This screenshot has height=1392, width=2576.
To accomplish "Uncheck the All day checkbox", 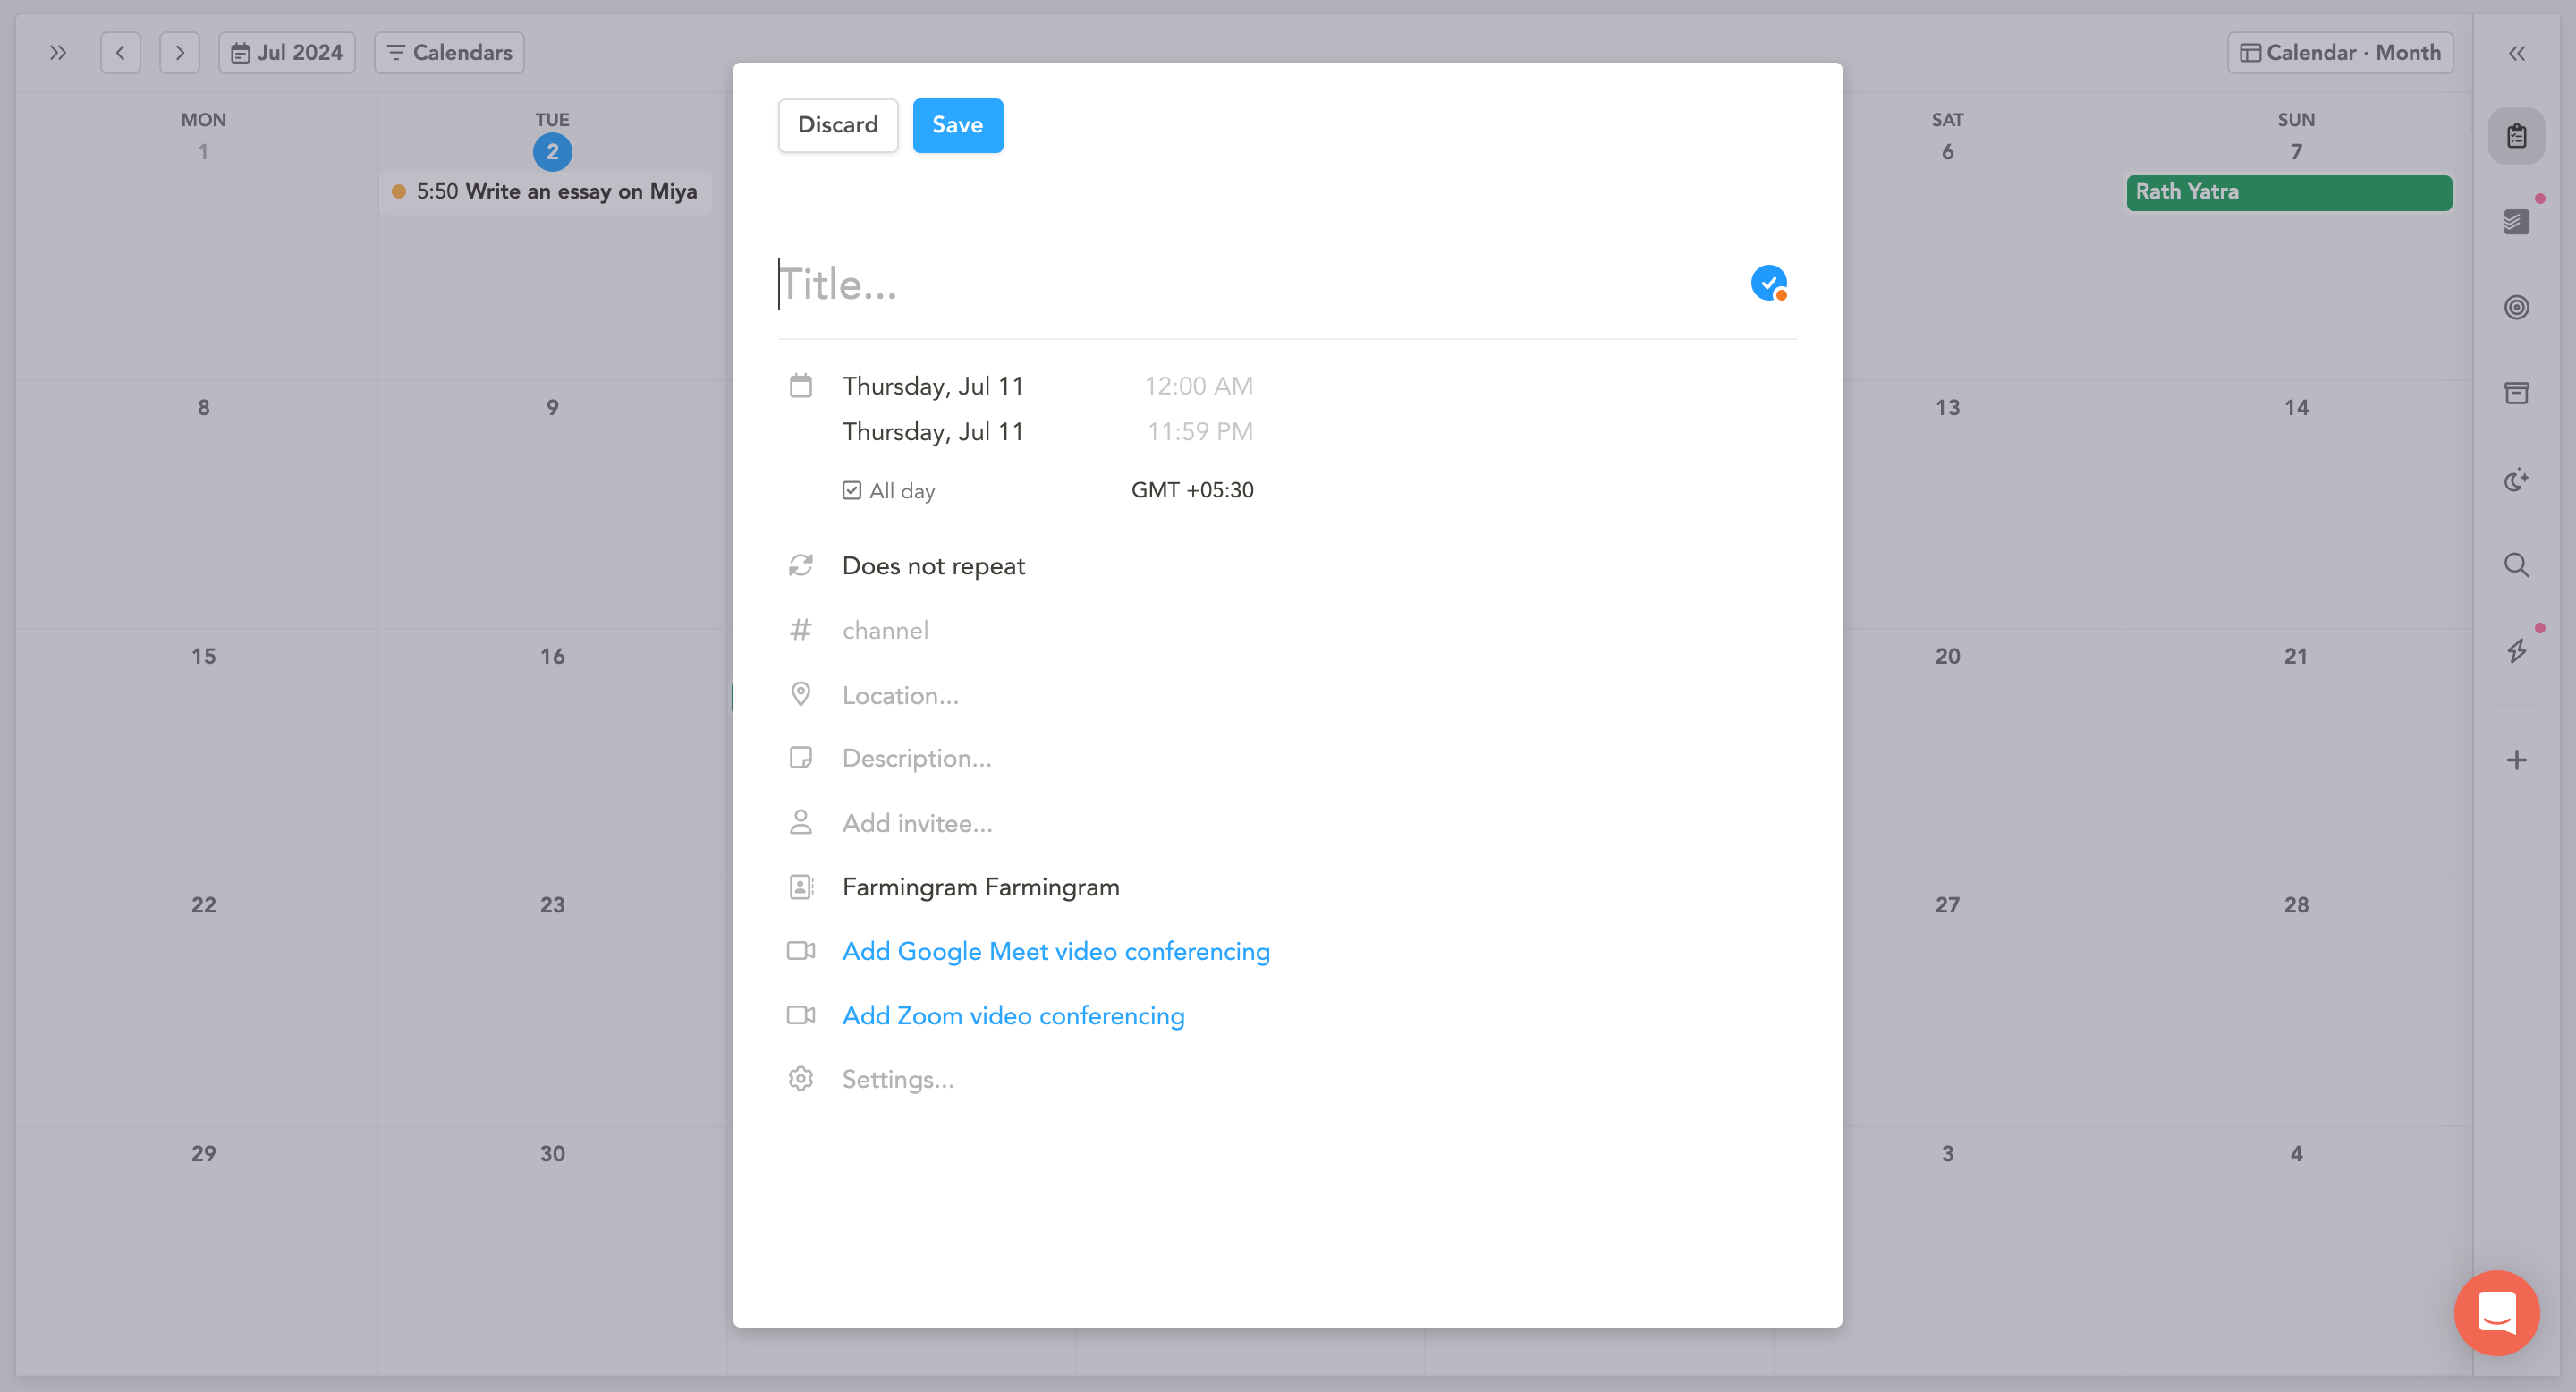I will pos(852,490).
